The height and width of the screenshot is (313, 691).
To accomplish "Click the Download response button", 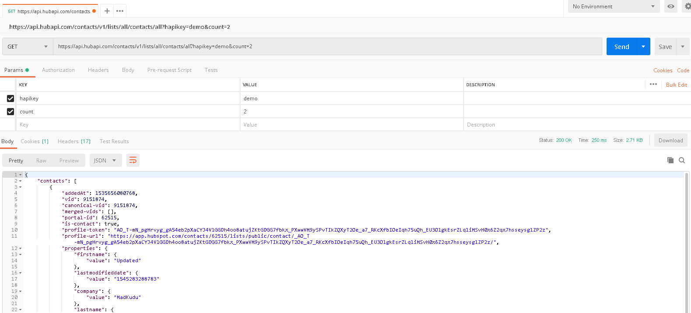I will pyautogui.click(x=671, y=141).
